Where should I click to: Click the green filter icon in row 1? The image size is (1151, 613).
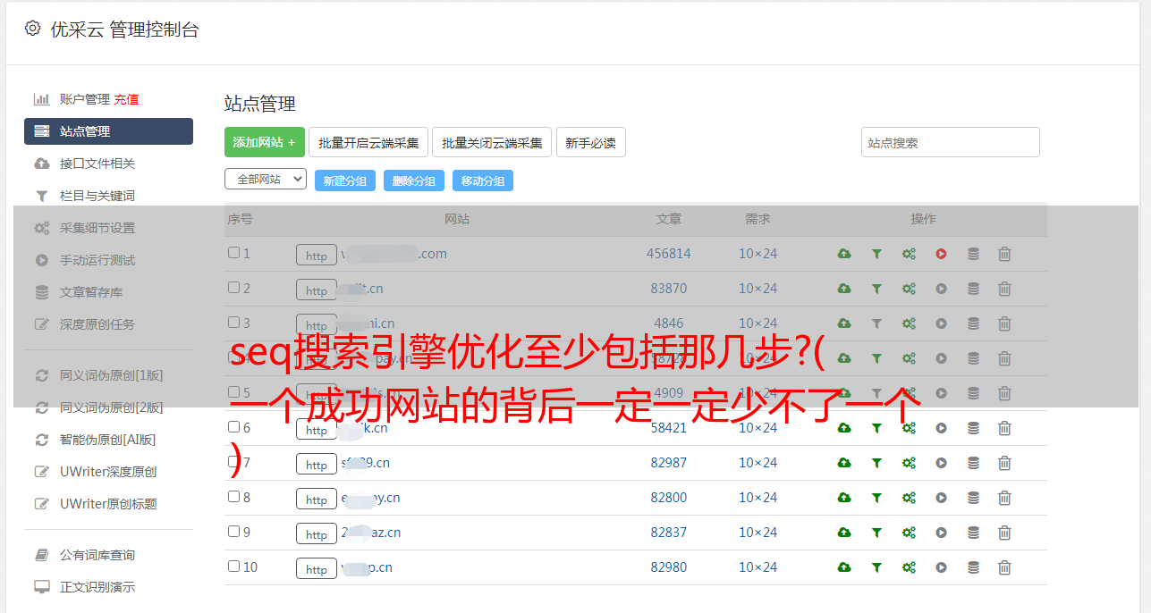click(876, 254)
